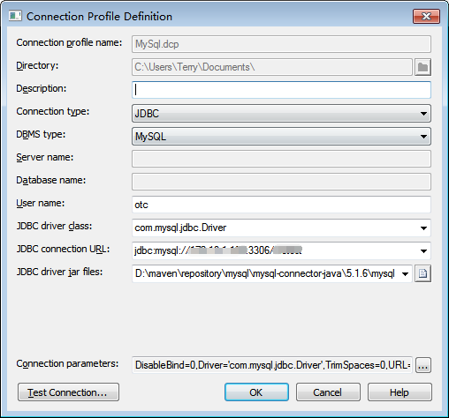The image size is (449, 418).
Task: Click the Connection profile name field
Action: [x=281, y=44]
